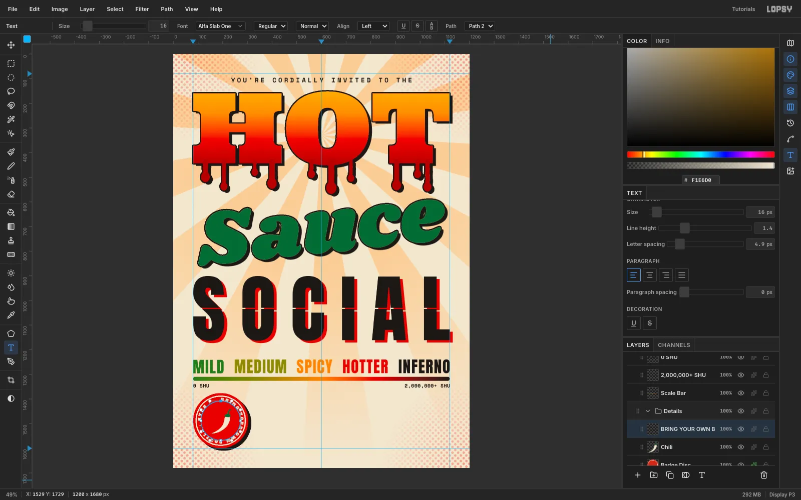Lock the Chili layer
801x500 pixels.
point(766,447)
